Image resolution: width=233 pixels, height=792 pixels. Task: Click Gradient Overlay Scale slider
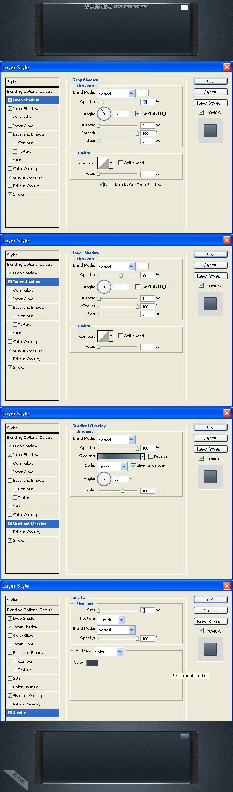[118, 490]
